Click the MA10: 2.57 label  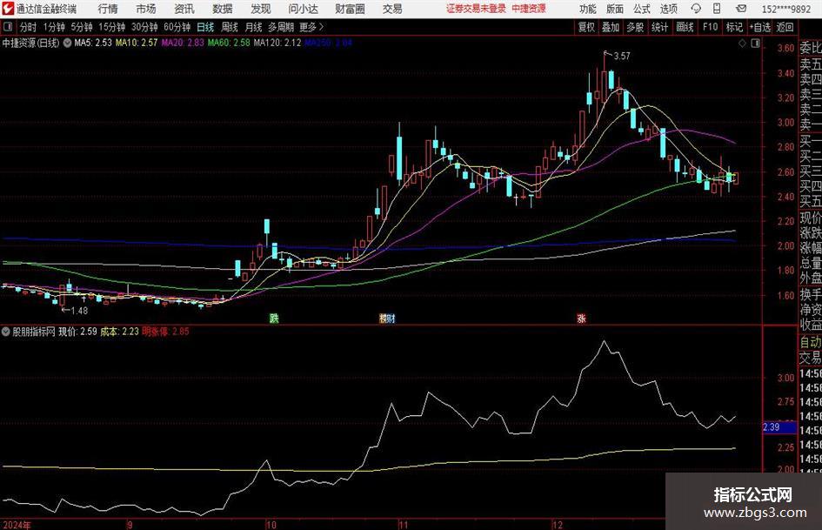tap(137, 43)
